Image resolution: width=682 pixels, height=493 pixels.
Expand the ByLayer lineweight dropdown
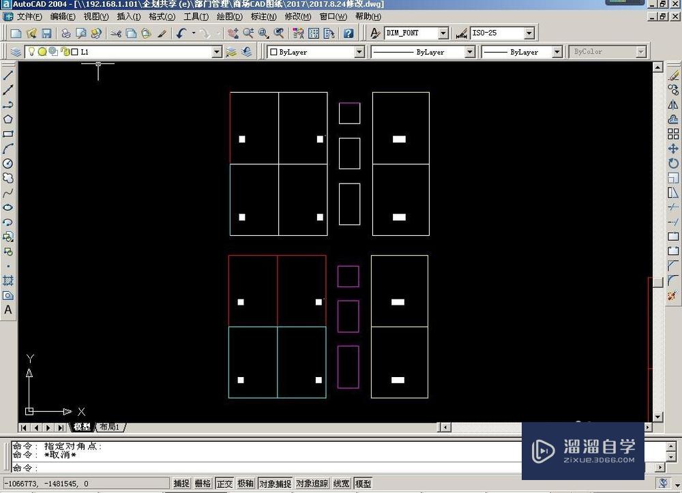[557, 53]
